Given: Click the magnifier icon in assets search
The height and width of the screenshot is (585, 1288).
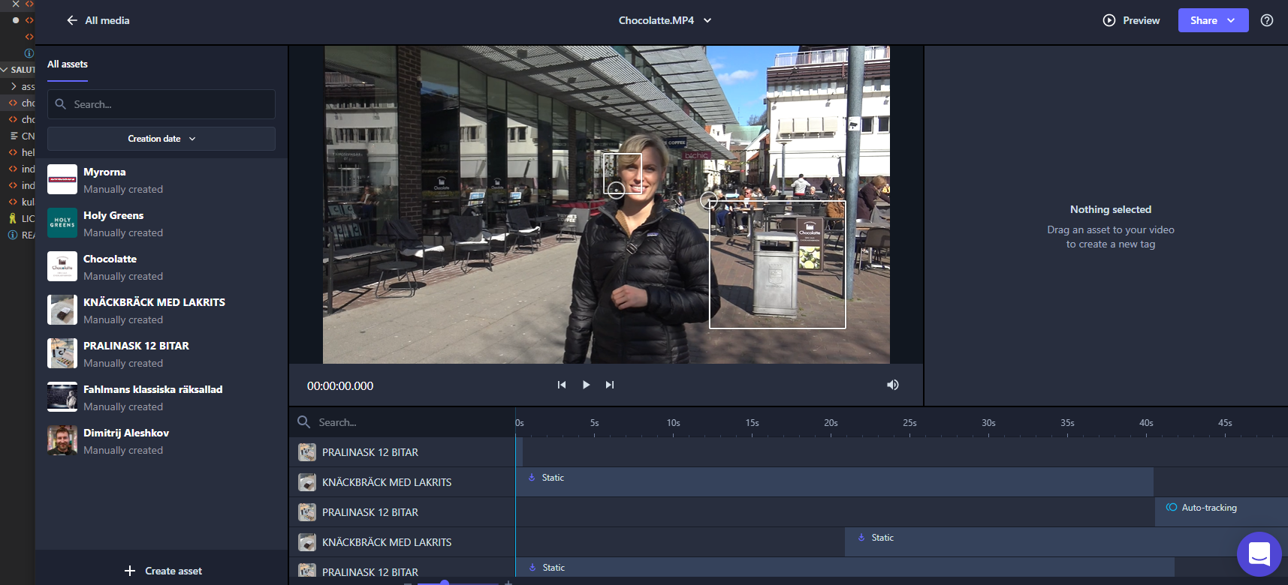Looking at the screenshot, I should (61, 104).
